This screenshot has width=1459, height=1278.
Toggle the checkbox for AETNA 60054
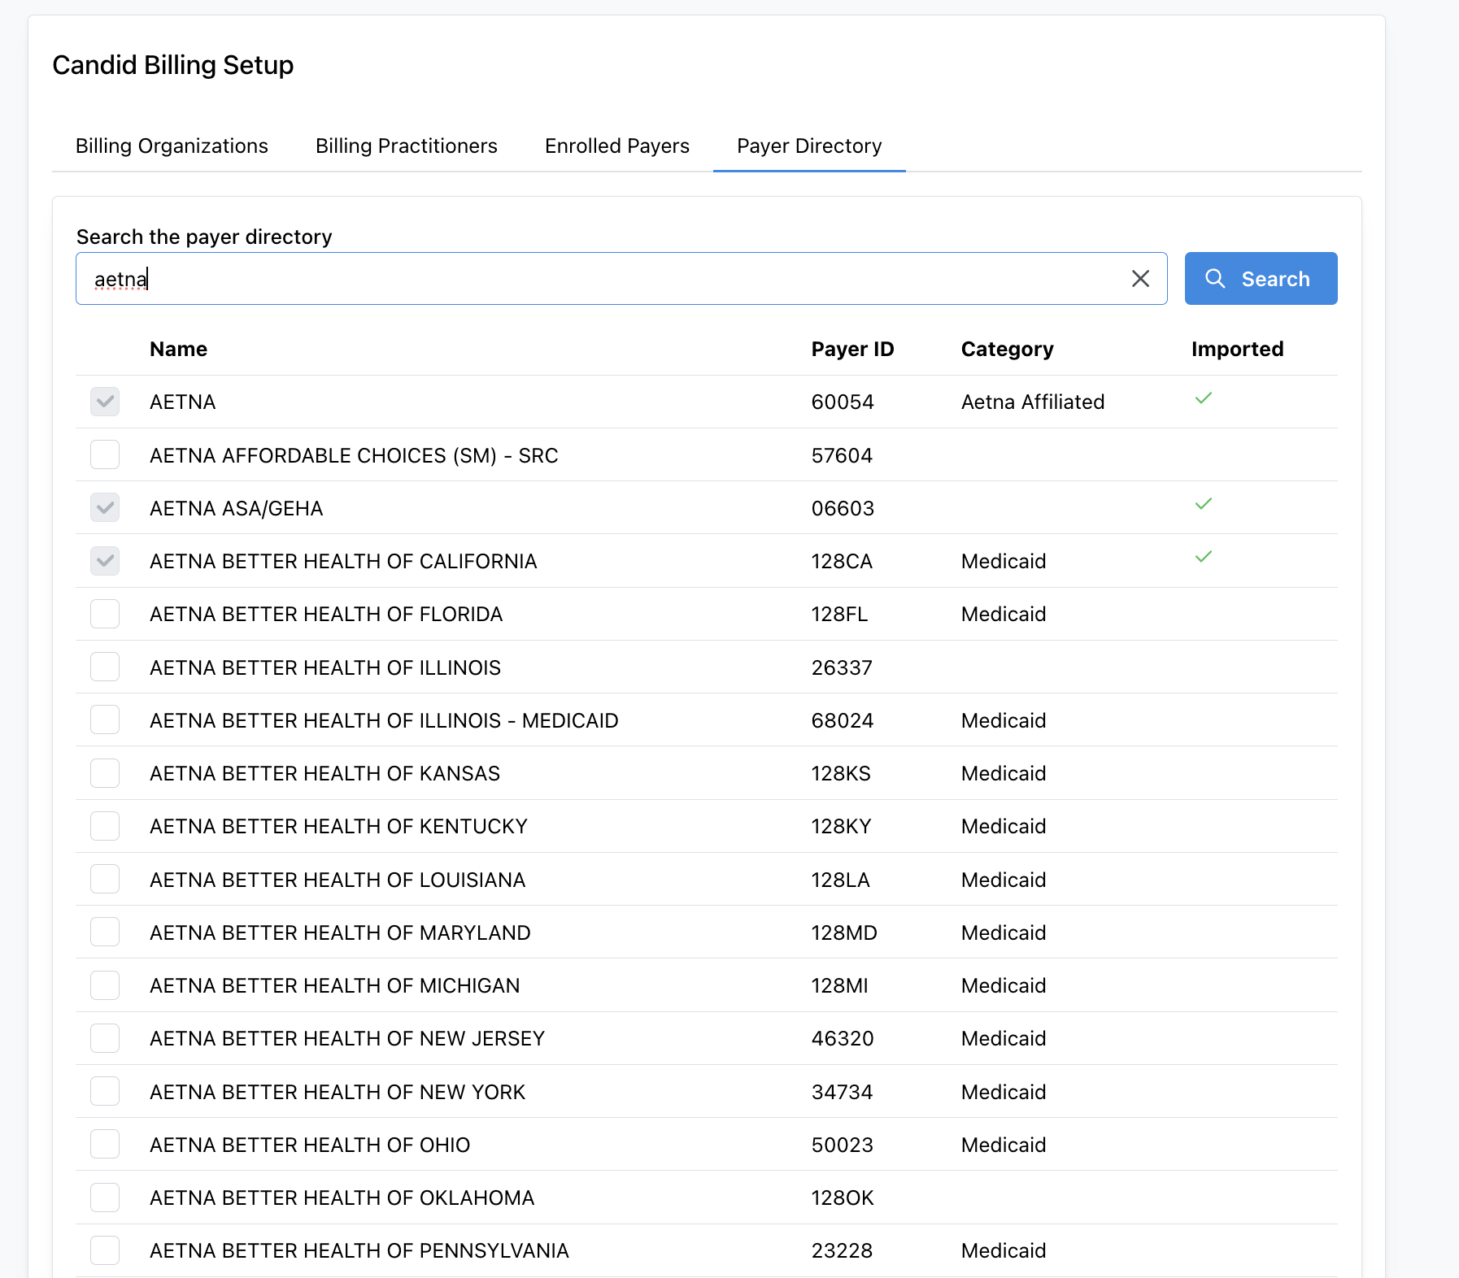105,402
